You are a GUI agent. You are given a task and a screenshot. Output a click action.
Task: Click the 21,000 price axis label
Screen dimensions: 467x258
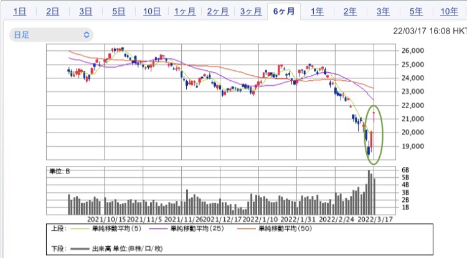point(413,119)
